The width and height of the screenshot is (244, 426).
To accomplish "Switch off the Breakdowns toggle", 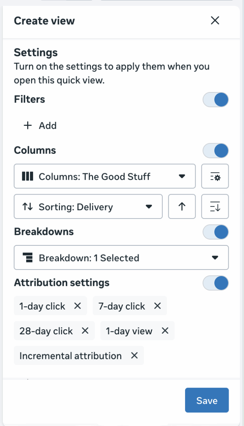I will tap(216, 232).
